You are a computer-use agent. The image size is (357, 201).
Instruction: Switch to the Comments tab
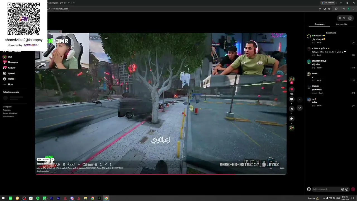pos(319,24)
